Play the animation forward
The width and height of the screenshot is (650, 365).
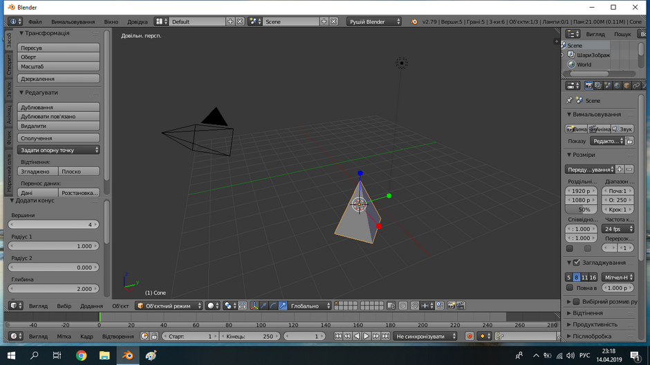tap(366, 336)
